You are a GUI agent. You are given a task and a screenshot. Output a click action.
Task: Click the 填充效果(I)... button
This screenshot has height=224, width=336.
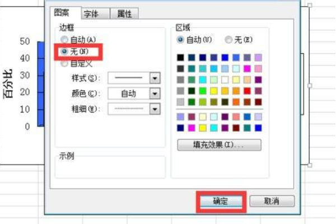[x=219, y=145]
